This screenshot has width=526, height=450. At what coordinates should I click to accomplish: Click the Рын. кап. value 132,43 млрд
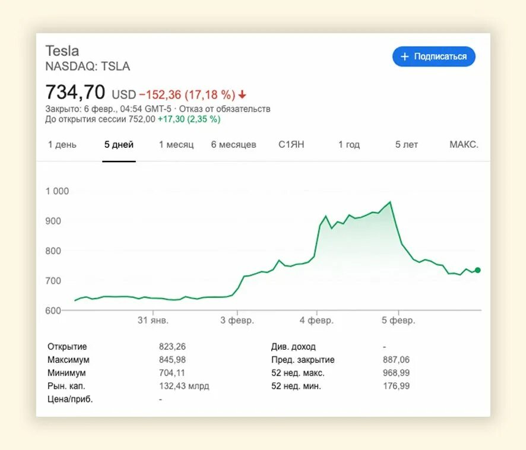coord(184,386)
